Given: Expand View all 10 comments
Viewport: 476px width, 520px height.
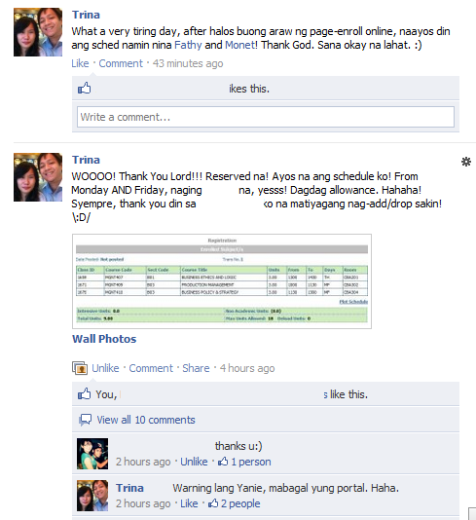Looking at the screenshot, I should pos(146,420).
